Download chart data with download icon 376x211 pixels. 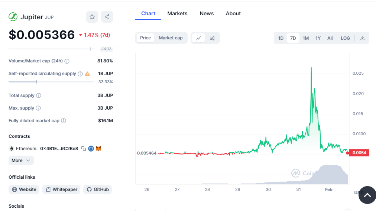coord(362,38)
